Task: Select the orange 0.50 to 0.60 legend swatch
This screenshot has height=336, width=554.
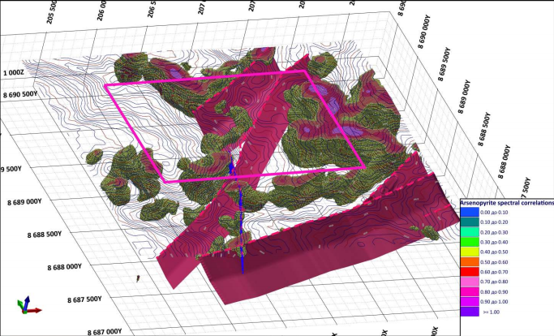Action: (470, 261)
